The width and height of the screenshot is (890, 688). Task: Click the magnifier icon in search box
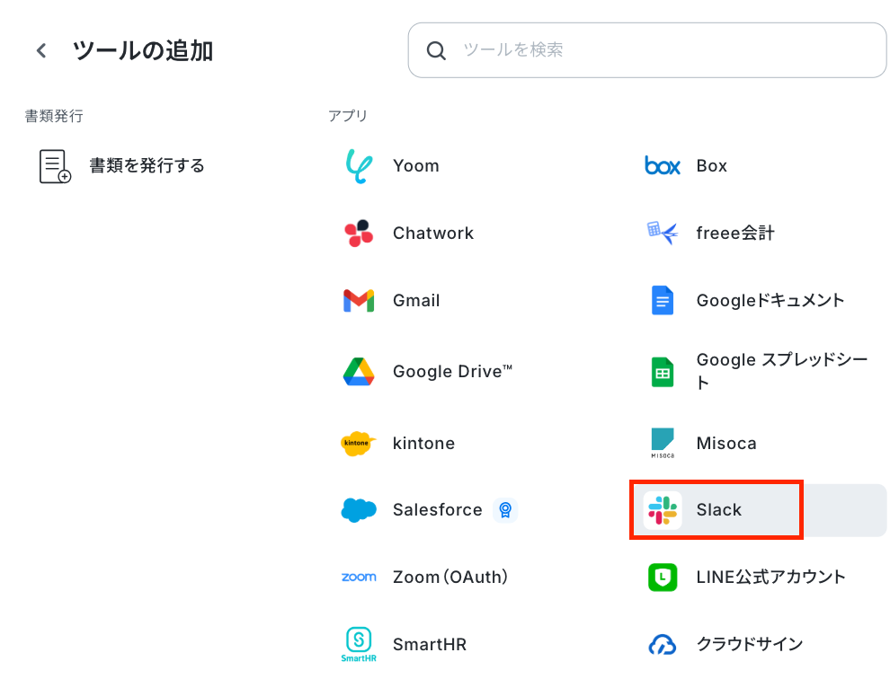click(436, 50)
